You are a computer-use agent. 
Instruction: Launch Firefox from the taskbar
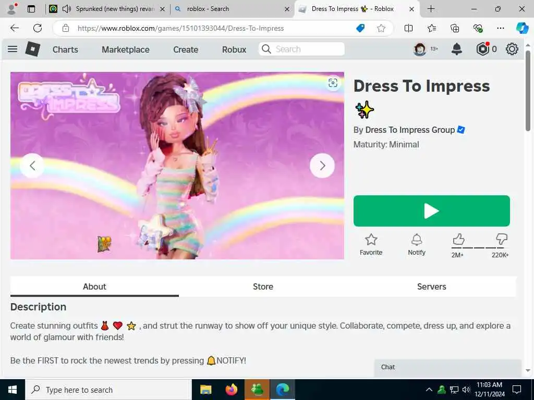[232, 390]
